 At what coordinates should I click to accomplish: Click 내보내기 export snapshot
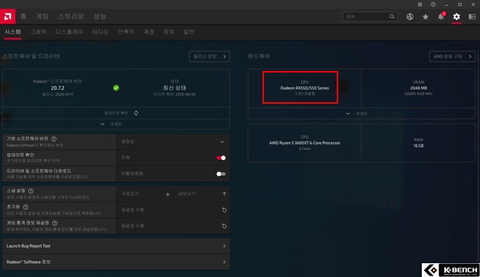pyautogui.click(x=186, y=194)
